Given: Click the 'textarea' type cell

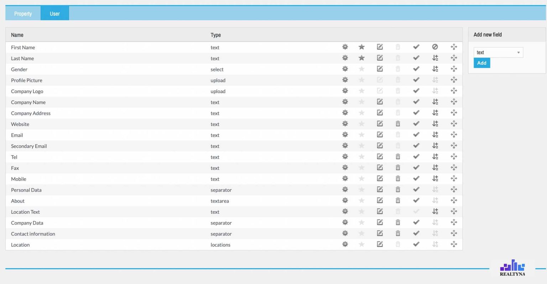Looking at the screenshot, I should 220,201.
